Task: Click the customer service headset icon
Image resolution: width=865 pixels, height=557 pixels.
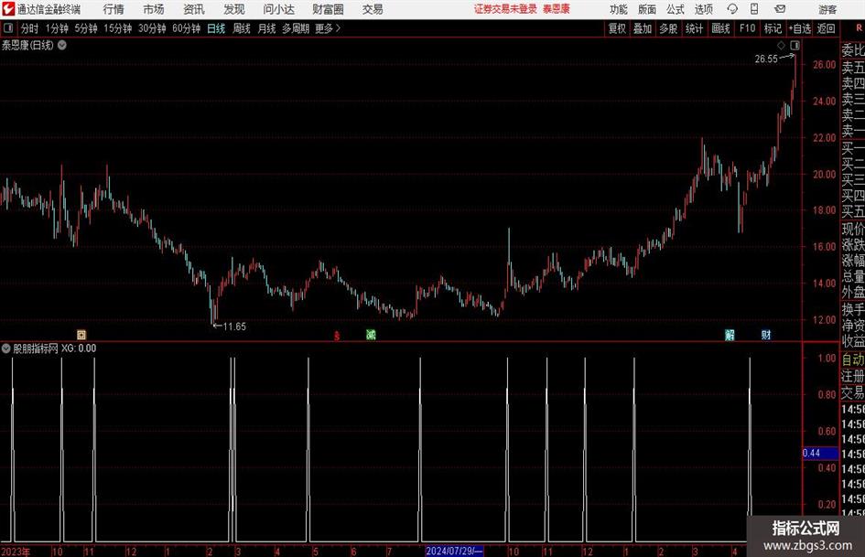Action: point(732,9)
